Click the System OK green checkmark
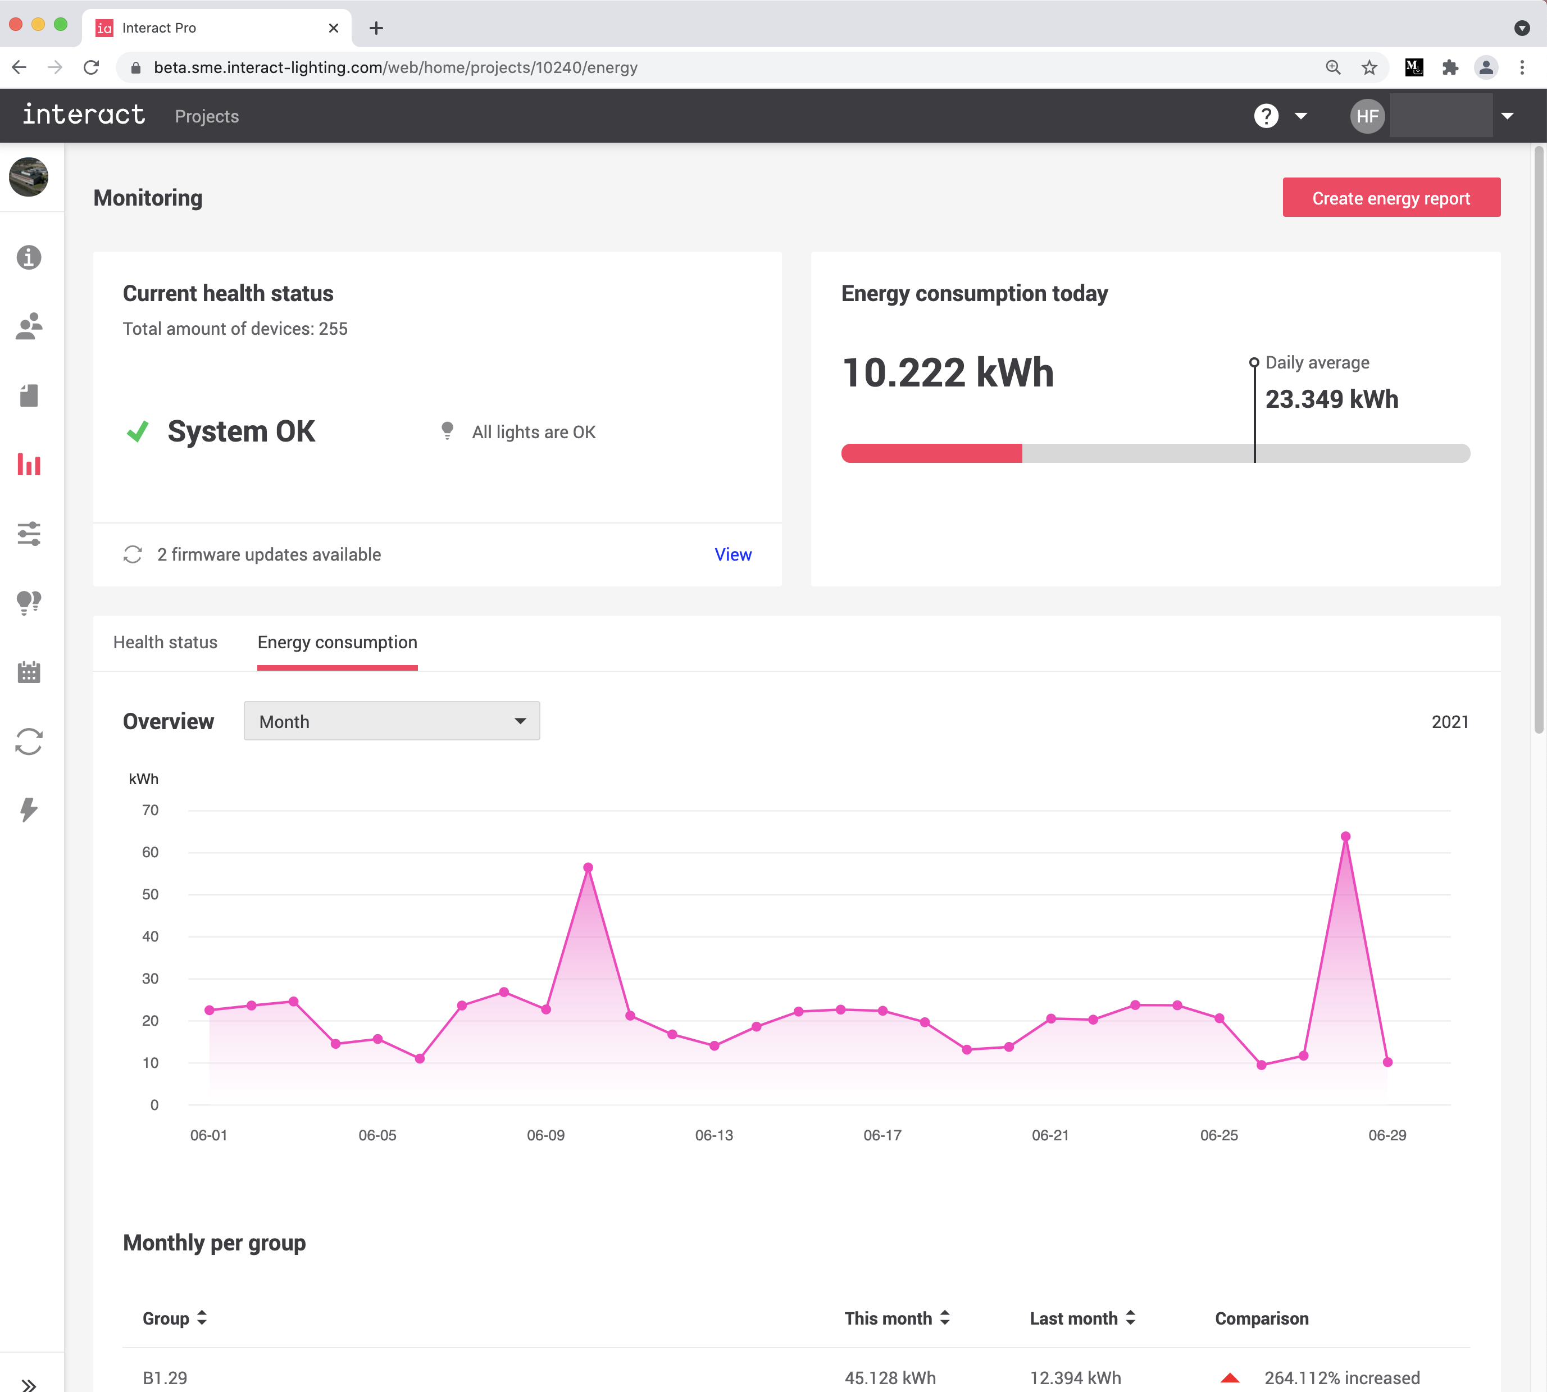The width and height of the screenshot is (1547, 1392). pos(138,431)
